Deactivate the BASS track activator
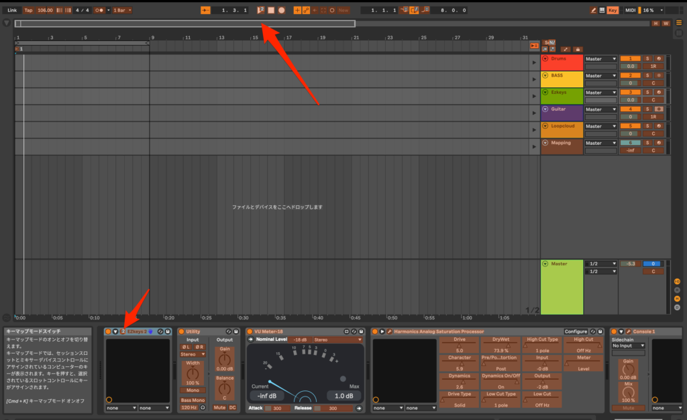This screenshot has height=420, width=687. pos(631,76)
